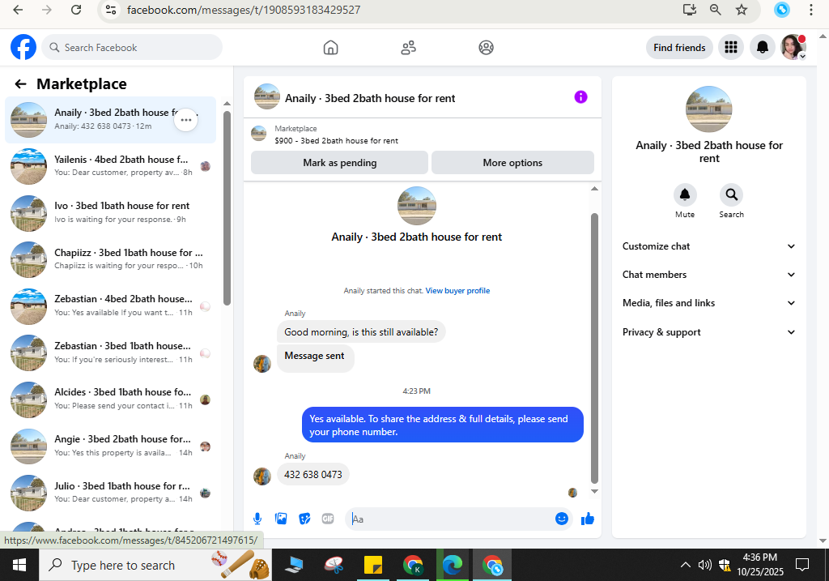The image size is (829, 581).
Task: Open Chrome three-dot menu
Action: tap(811, 10)
